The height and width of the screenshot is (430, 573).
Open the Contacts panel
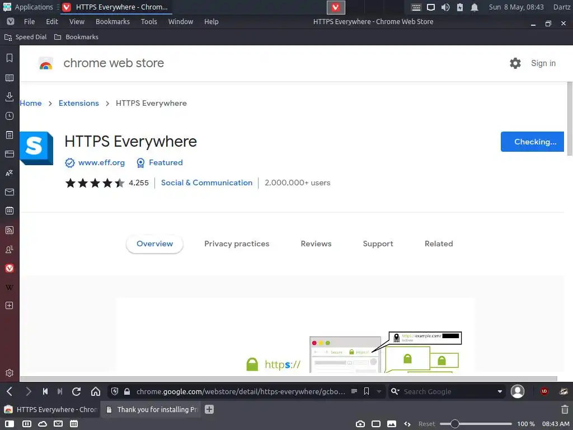10,249
